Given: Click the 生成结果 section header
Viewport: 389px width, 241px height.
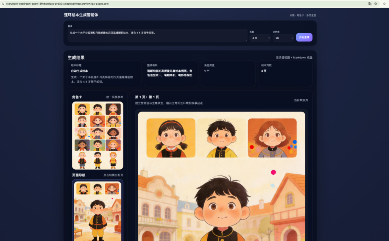Looking at the screenshot, I should coord(76,57).
